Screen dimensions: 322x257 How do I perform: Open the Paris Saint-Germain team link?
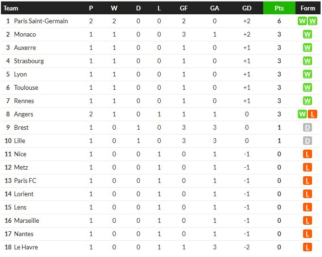pos(41,21)
